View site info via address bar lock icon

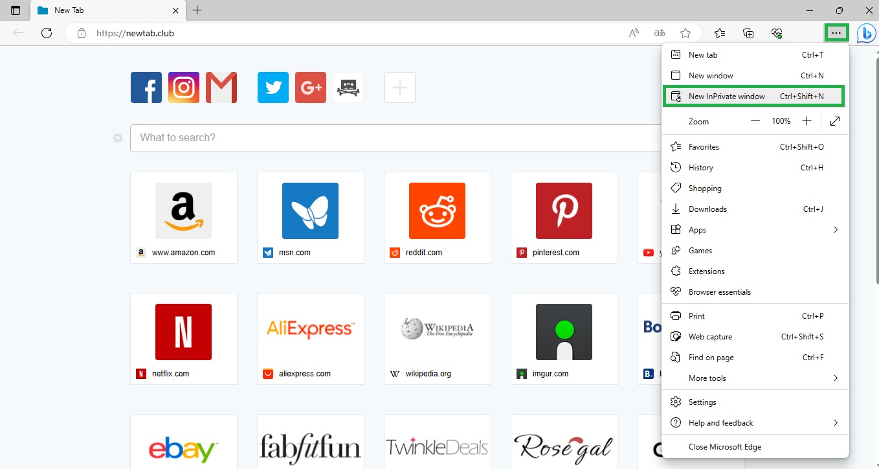pyautogui.click(x=82, y=33)
